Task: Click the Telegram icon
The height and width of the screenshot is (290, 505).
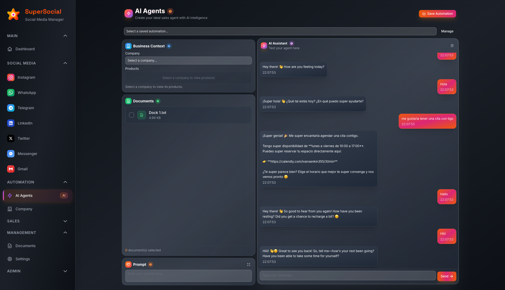Action: (11, 108)
